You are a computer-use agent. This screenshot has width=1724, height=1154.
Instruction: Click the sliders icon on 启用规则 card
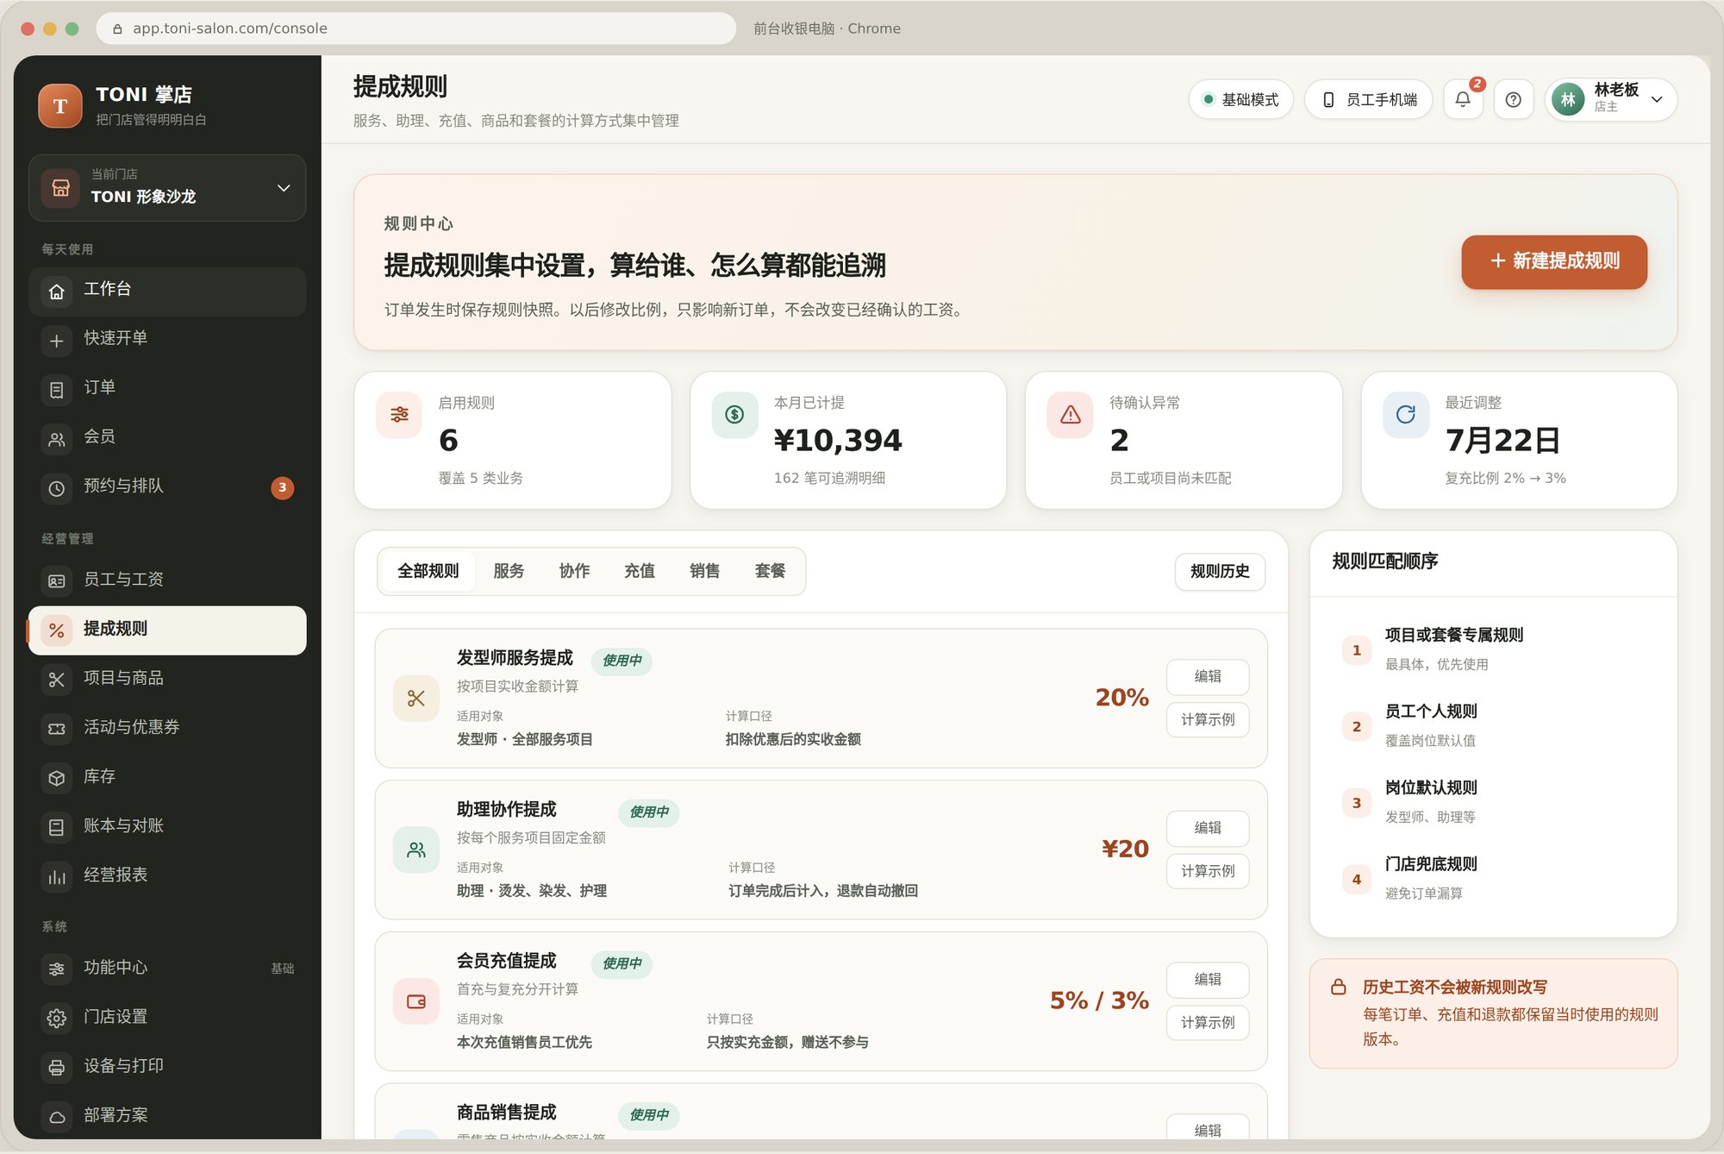pos(399,415)
